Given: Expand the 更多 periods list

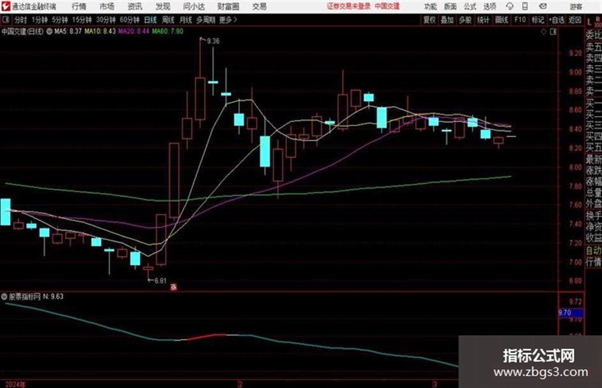Looking at the screenshot, I should click(228, 20).
